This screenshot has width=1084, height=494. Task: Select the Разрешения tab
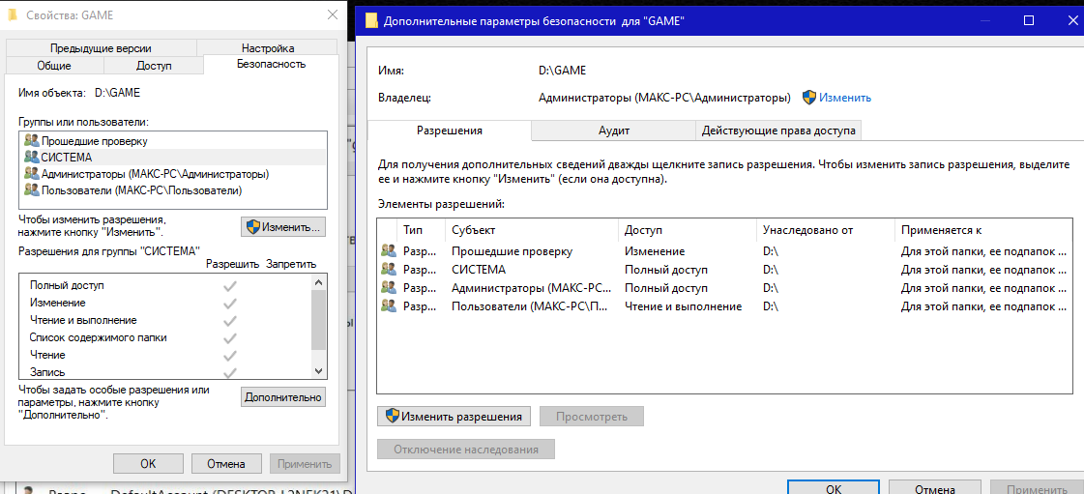[x=450, y=130]
